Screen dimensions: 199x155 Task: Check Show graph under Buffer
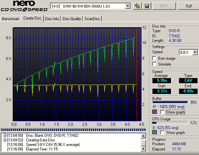[162, 112]
